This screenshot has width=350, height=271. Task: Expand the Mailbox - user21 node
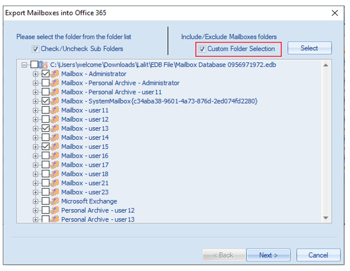(x=35, y=183)
